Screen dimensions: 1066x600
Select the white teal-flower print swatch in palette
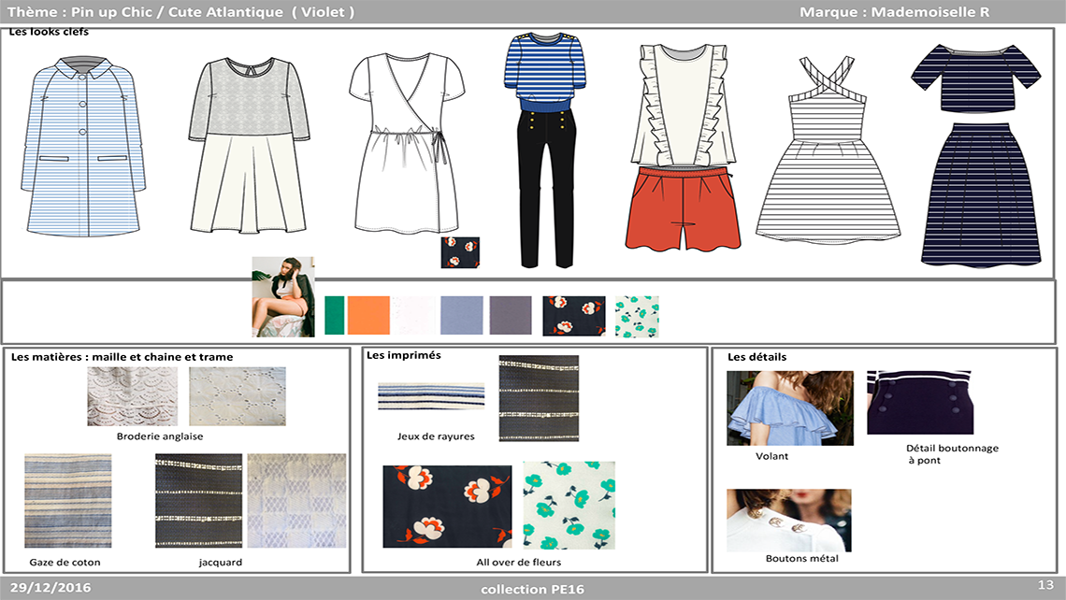pos(637,317)
